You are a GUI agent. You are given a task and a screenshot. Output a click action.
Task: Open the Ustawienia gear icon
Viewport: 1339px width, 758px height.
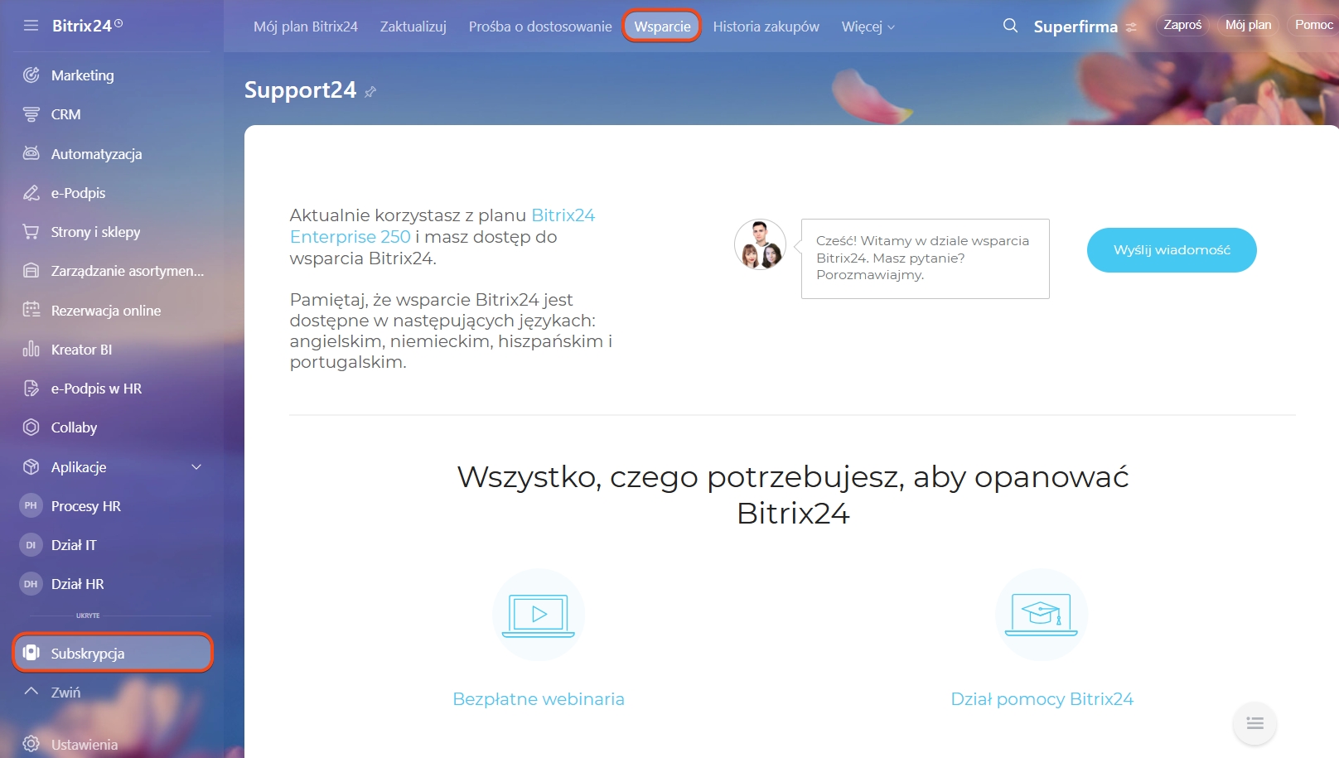coord(31,744)
